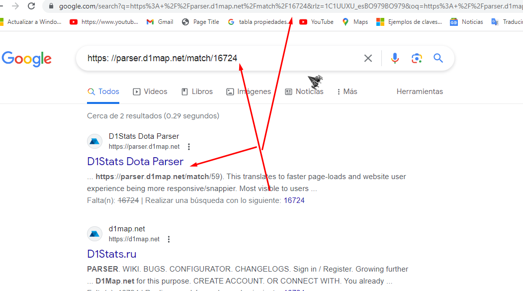Image resolution: width=523 pixels, height=291 pixels.
Task: Open the D1Stats.ru result link
Action: (x=112, y=254)
